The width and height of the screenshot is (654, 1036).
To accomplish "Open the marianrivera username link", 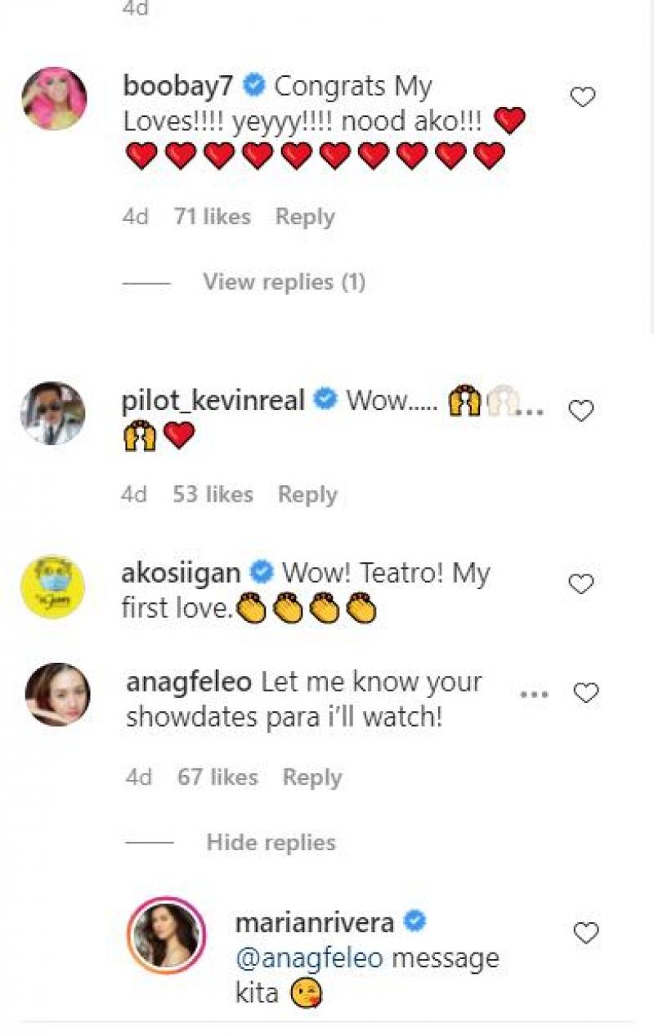I will (315, 922).
